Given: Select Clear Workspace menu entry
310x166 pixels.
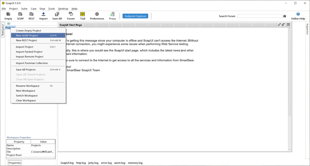Looking at the screenshot, I should point(38,101).
